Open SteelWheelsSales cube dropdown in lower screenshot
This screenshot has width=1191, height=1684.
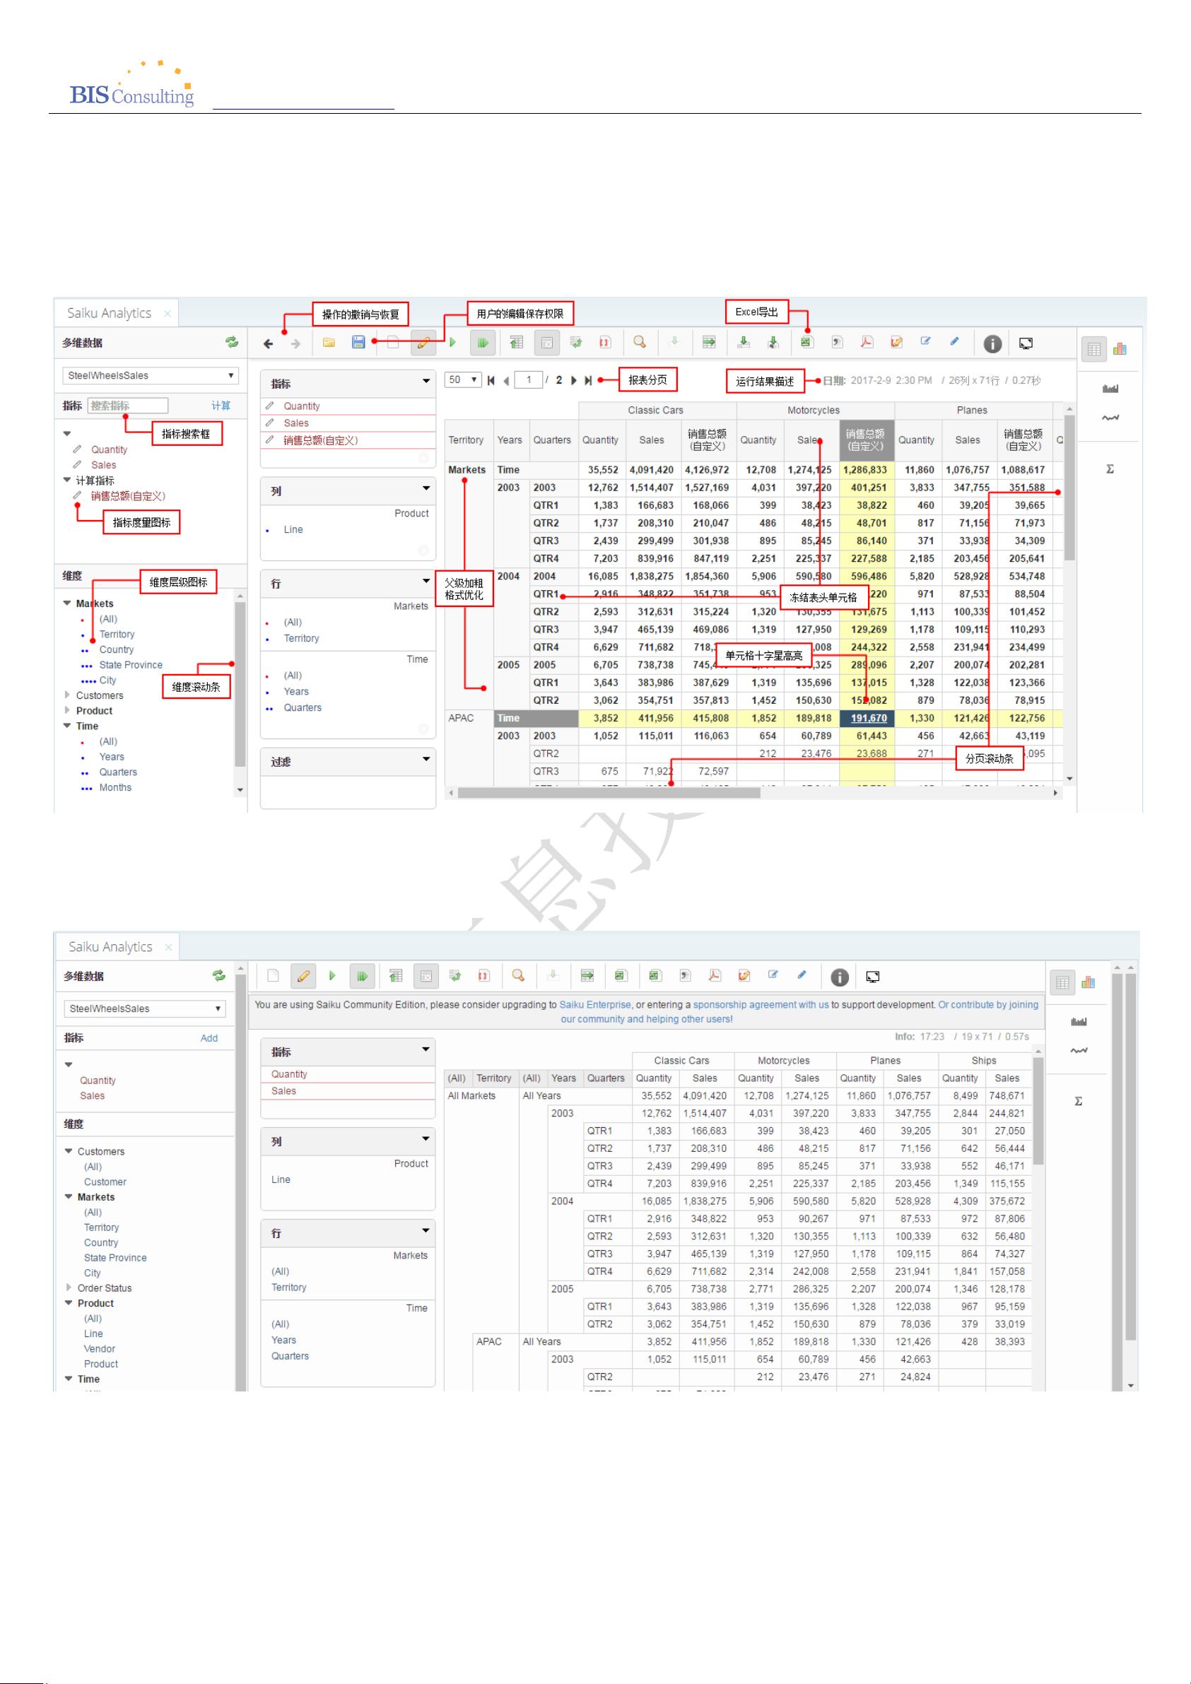(145, 1008)
